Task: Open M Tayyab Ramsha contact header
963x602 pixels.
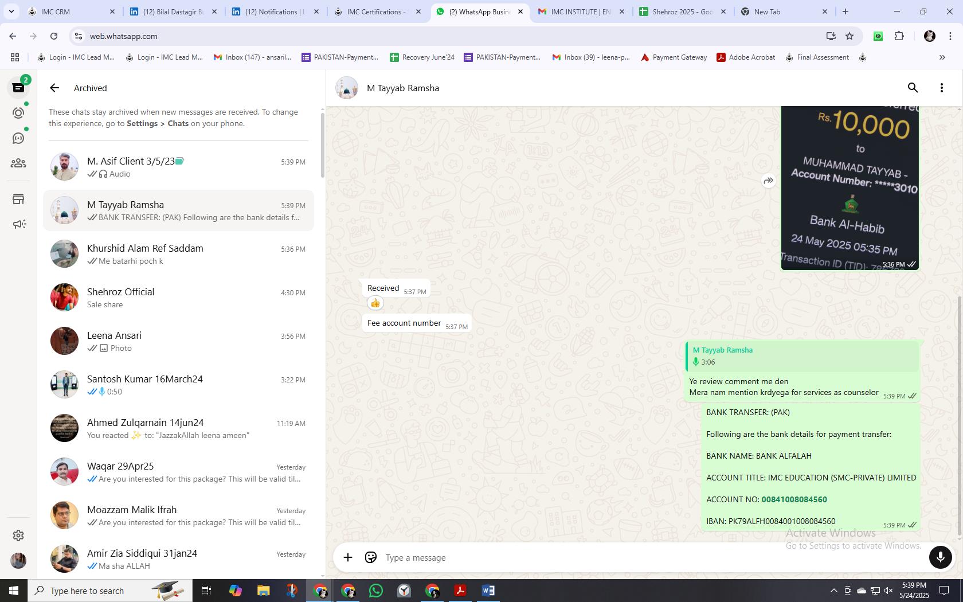Action: tap(403, 88)
